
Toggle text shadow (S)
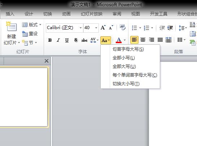tap(75, 40)
